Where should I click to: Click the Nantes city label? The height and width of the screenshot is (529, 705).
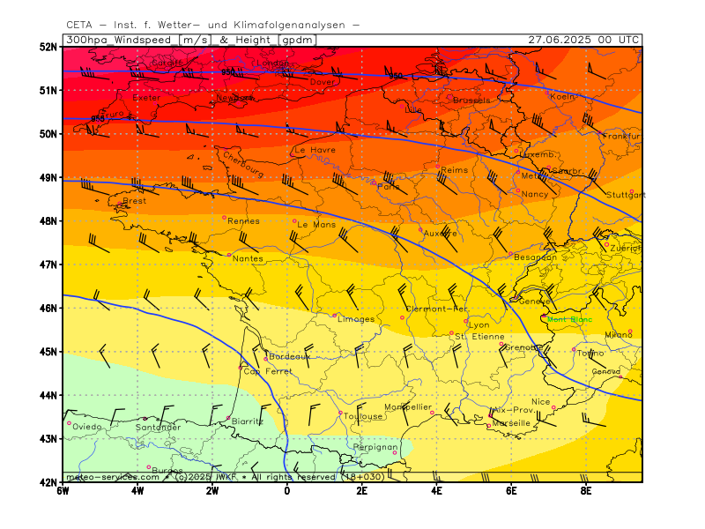click(x=248, y=258)
